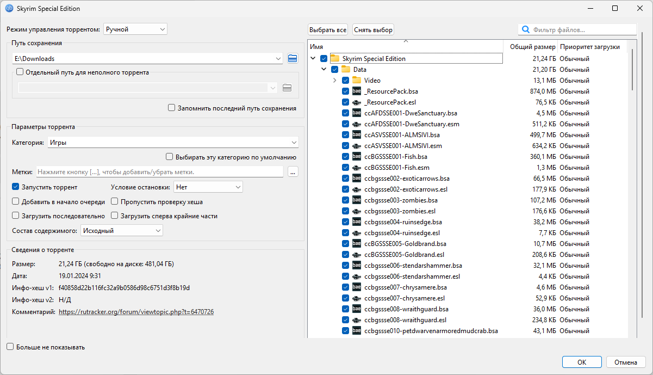Click the file icon of ccbgssse003-zombies.bsa
Image resolution: width=653 pixels, height=375 pixels.
point(357,200)
